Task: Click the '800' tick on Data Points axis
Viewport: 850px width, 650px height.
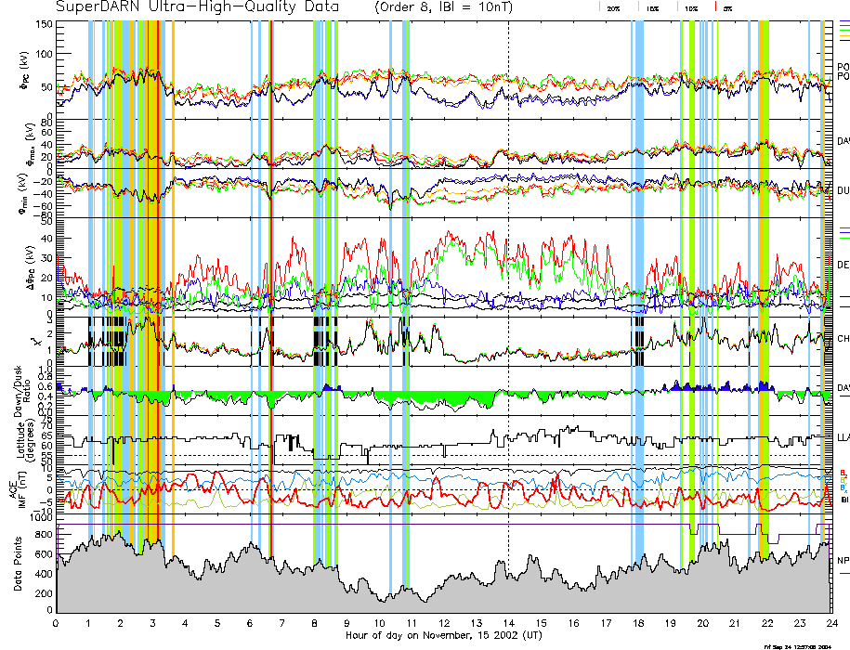Action: (46, 535)
